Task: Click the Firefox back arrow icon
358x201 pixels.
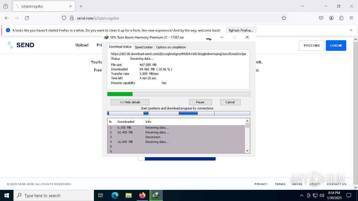Action: (7, 18)
